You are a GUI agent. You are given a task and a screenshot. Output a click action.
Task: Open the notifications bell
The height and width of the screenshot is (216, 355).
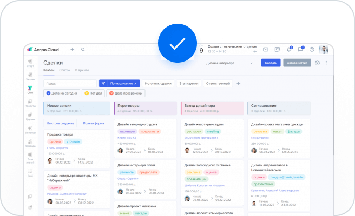pyautogui.click(x=289, y=49)
